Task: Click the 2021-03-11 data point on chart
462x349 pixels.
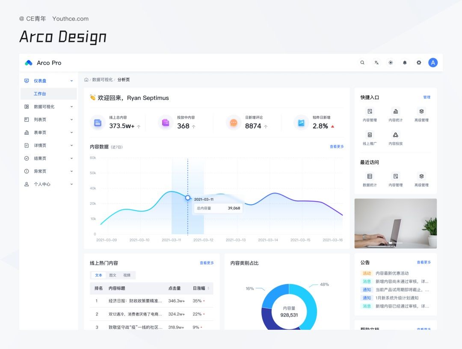Action: [x=188, y=198]
